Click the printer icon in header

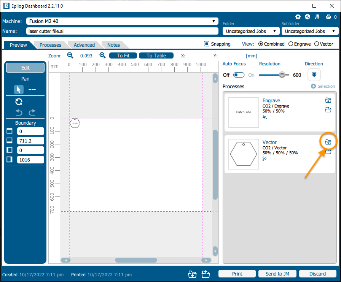(328, 17)
